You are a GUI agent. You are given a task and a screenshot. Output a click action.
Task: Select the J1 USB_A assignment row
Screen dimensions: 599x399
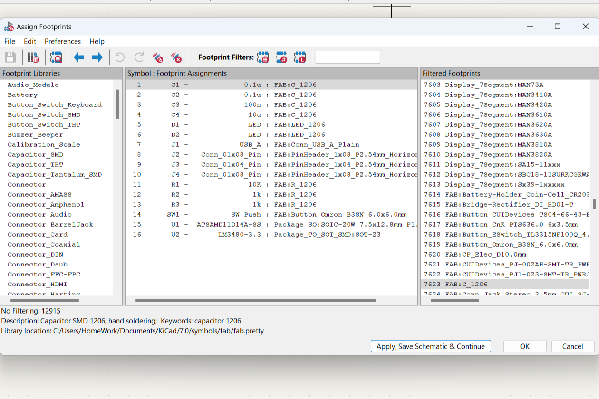pos(271,144)
